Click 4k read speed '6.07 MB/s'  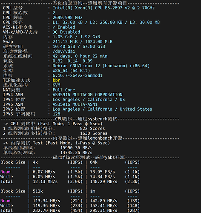pyautogui.click(x=44, y=172)
